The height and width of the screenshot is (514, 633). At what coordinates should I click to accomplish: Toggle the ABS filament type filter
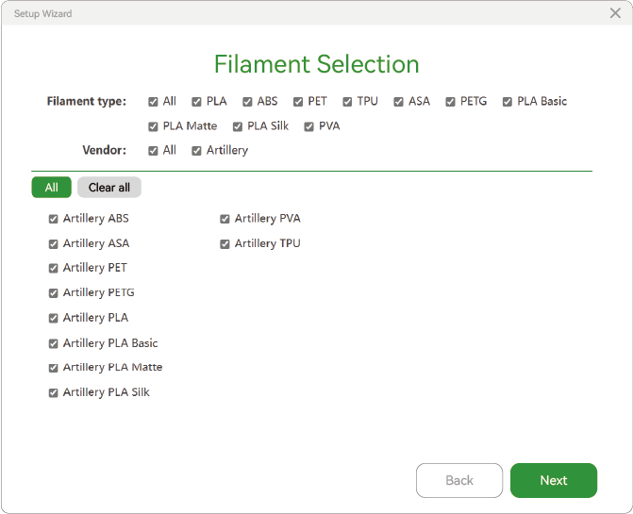click(x=247, y=102)
